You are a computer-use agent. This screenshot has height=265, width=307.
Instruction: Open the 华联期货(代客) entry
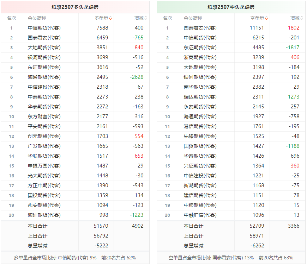(44, 156)
